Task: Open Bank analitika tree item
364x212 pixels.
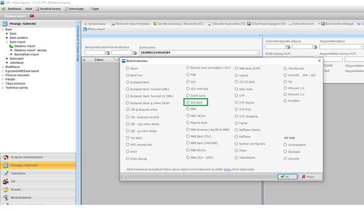Action: coord(19,38)
